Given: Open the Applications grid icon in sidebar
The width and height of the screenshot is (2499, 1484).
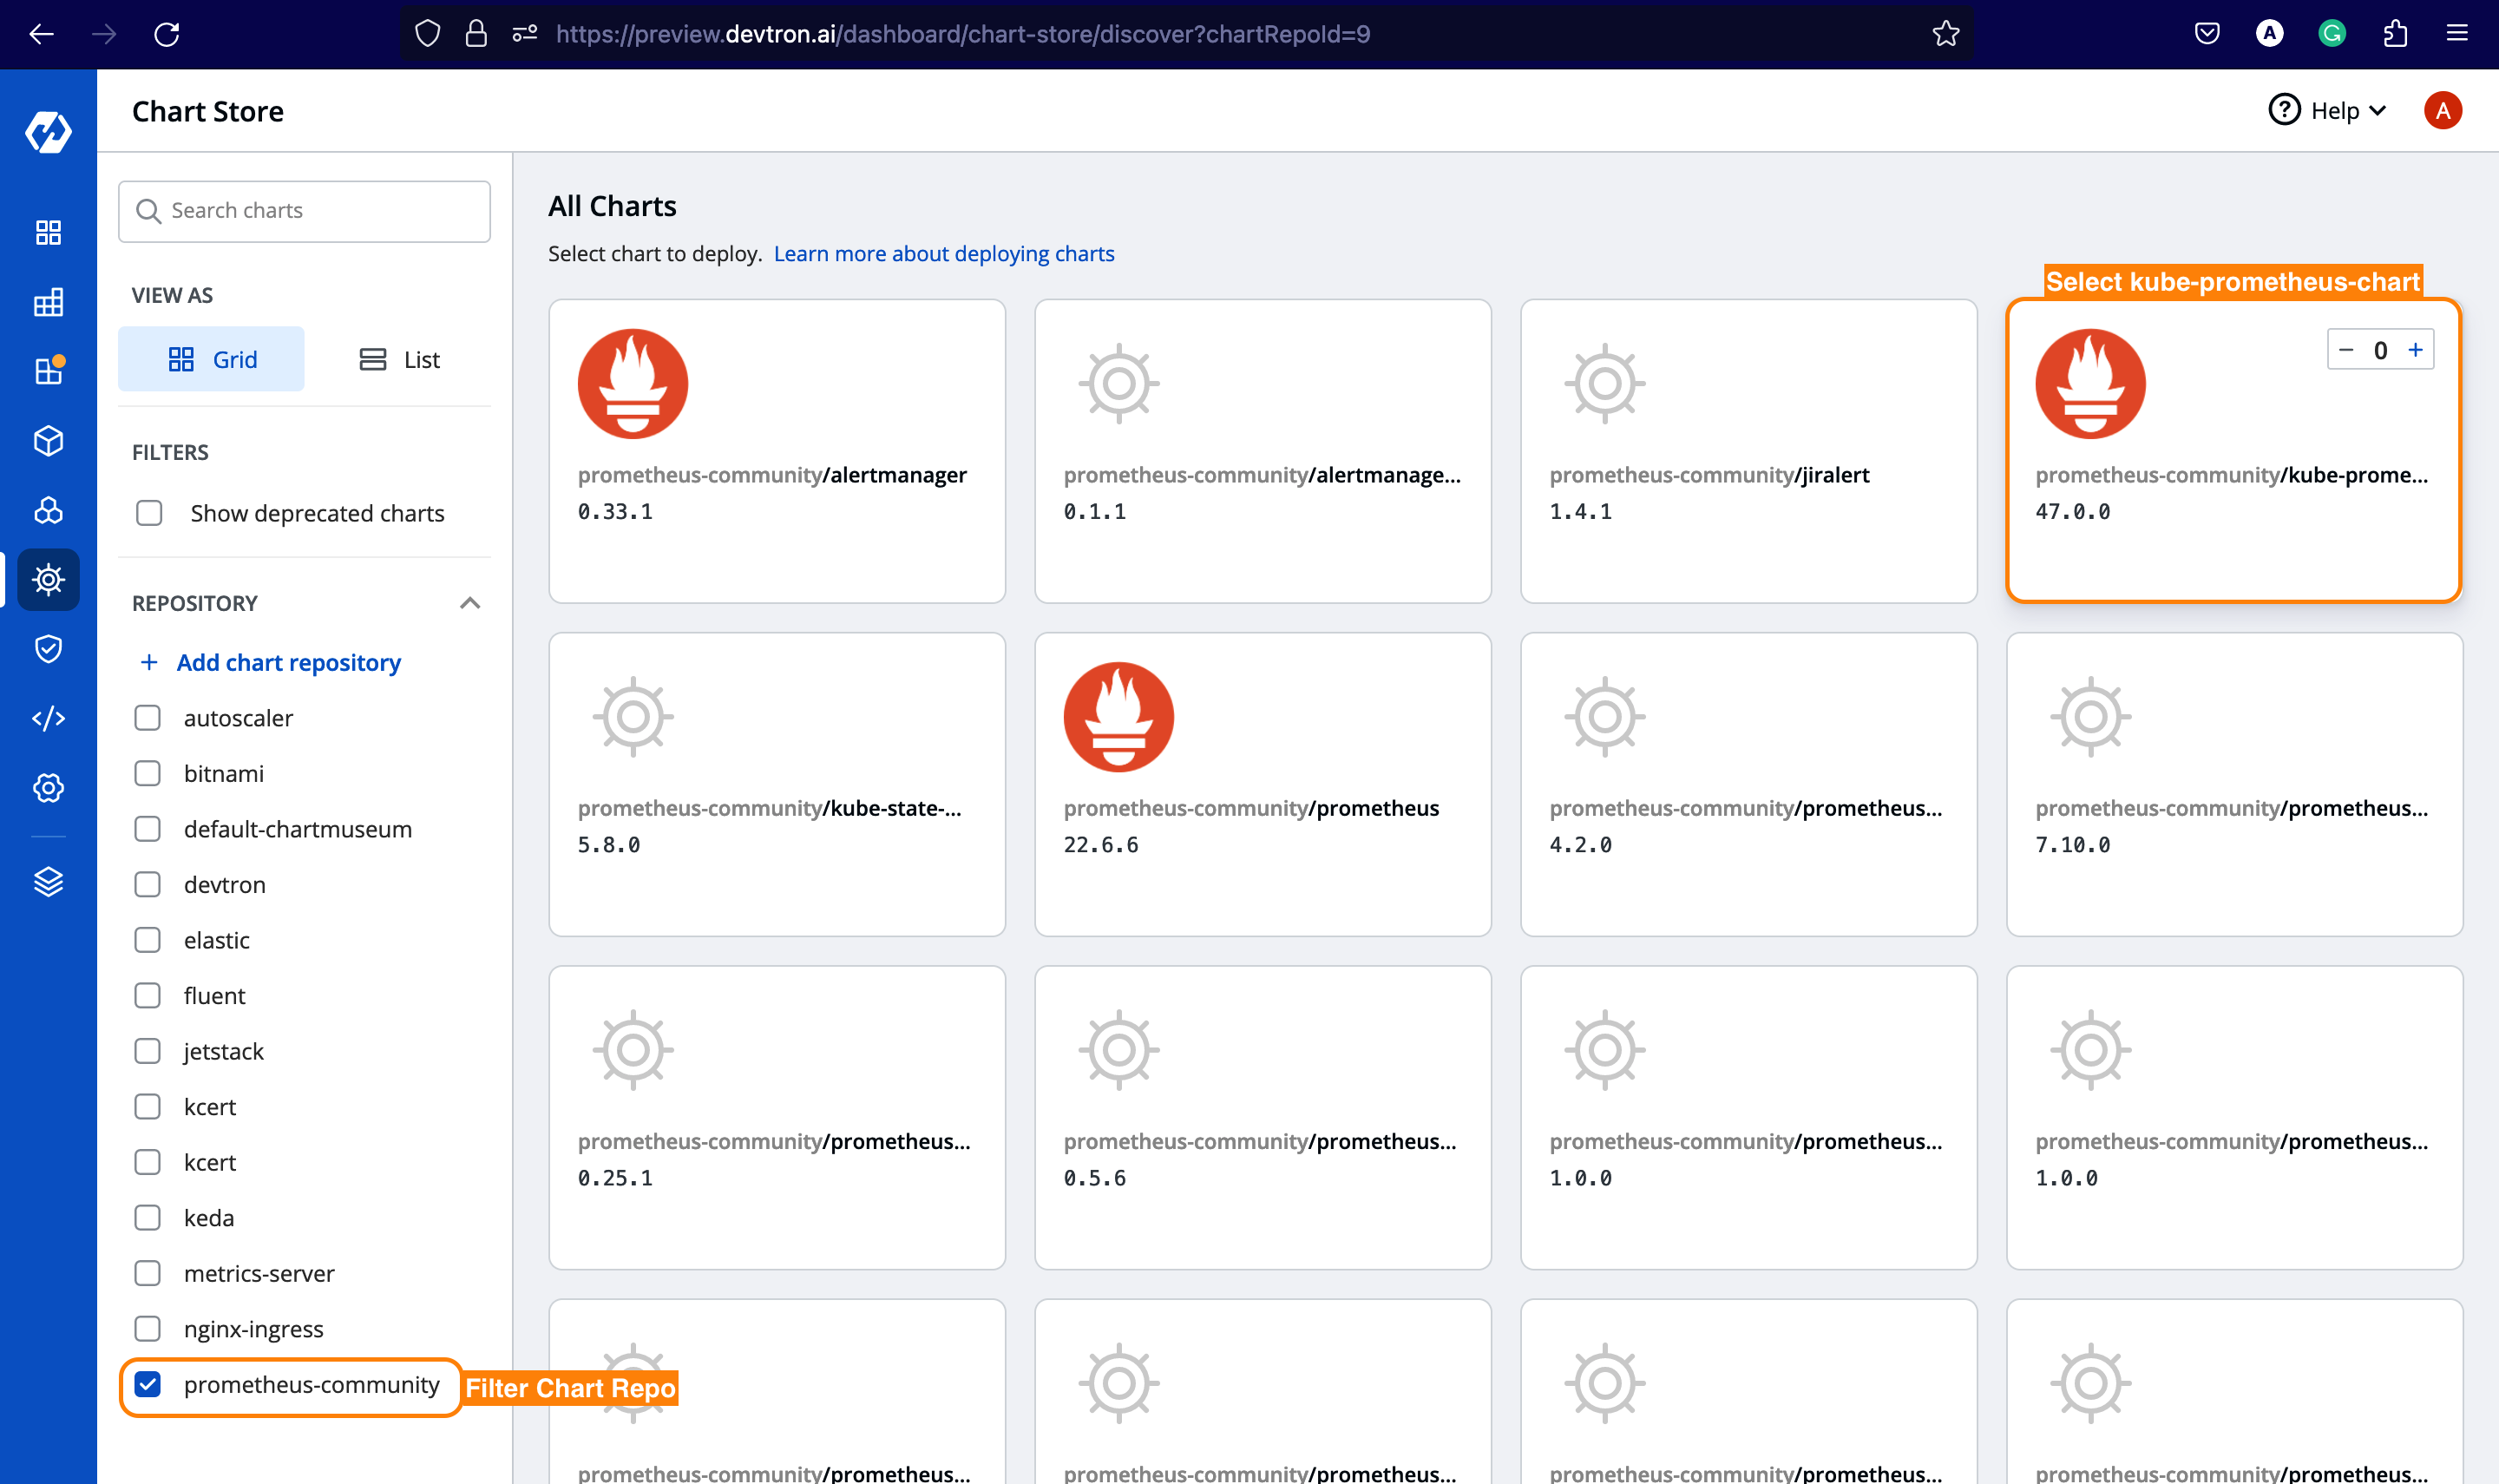Looking at the screenshot, I should pos(48,232).
